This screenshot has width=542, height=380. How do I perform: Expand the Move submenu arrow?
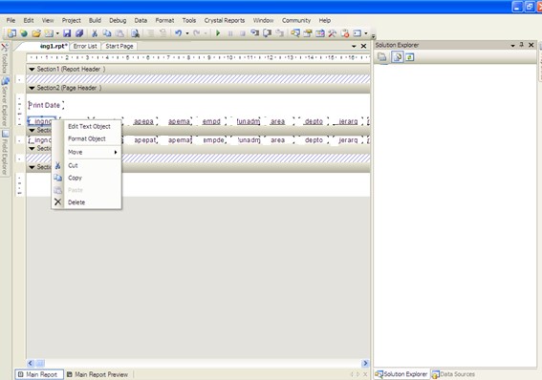pyautogui.click(x=116, y=152)
